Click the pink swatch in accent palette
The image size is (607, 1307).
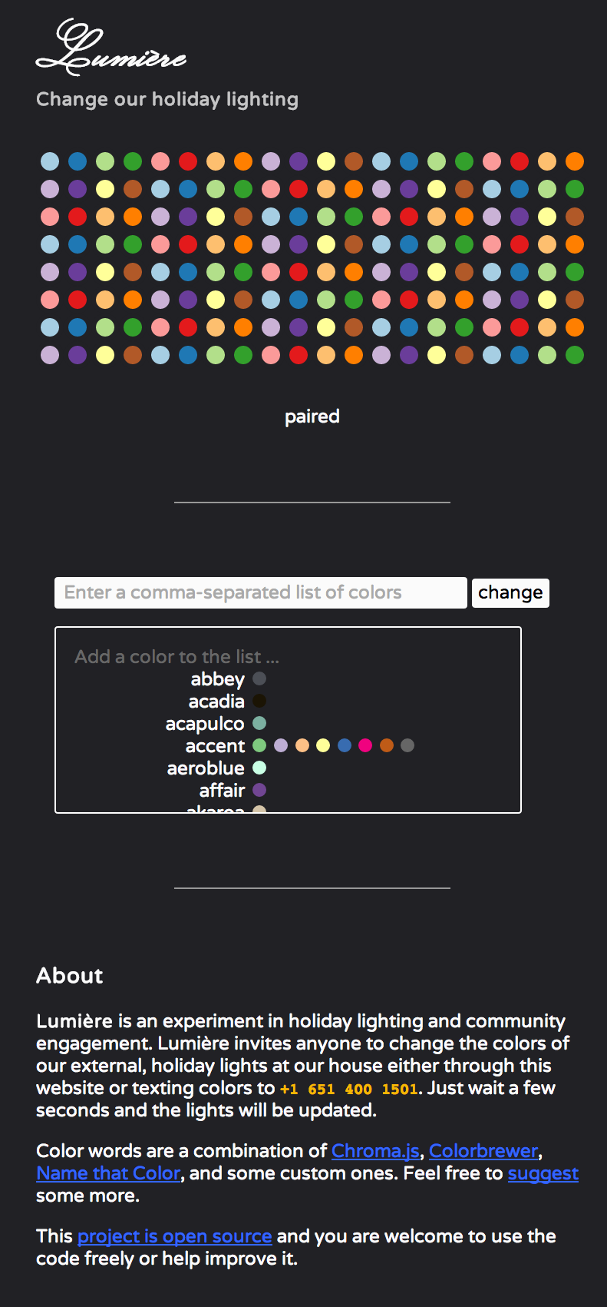pyautogui.click(x=365, y=745)
